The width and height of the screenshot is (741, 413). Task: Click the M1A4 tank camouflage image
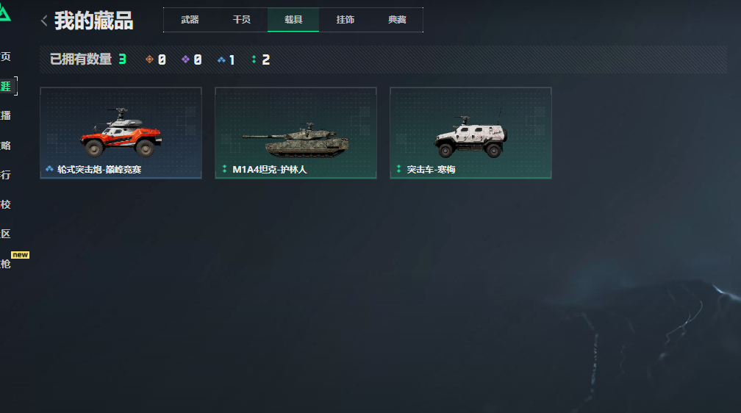click(296, 140)
